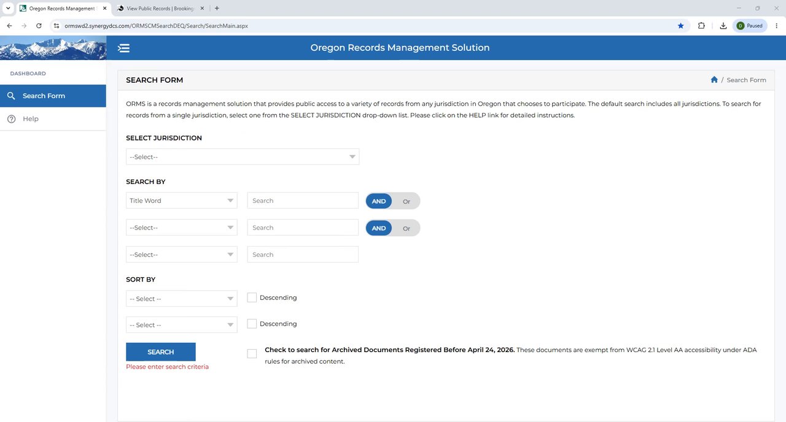Click the SEARCH FORM panel heading
Screen dimensions: 786x422
[x=154, y=80]
